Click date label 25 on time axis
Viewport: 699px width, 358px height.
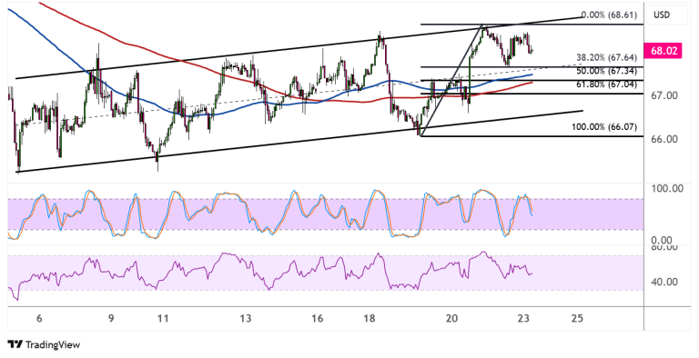(x=577, y=319)
